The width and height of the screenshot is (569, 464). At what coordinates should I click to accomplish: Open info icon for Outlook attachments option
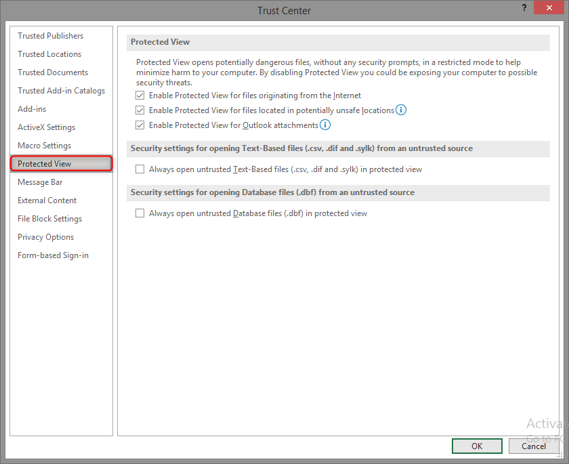(x=324, y=125)
